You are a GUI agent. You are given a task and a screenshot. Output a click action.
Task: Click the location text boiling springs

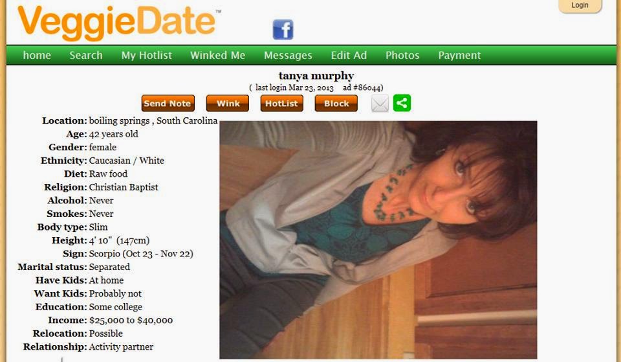coord(119,120)
